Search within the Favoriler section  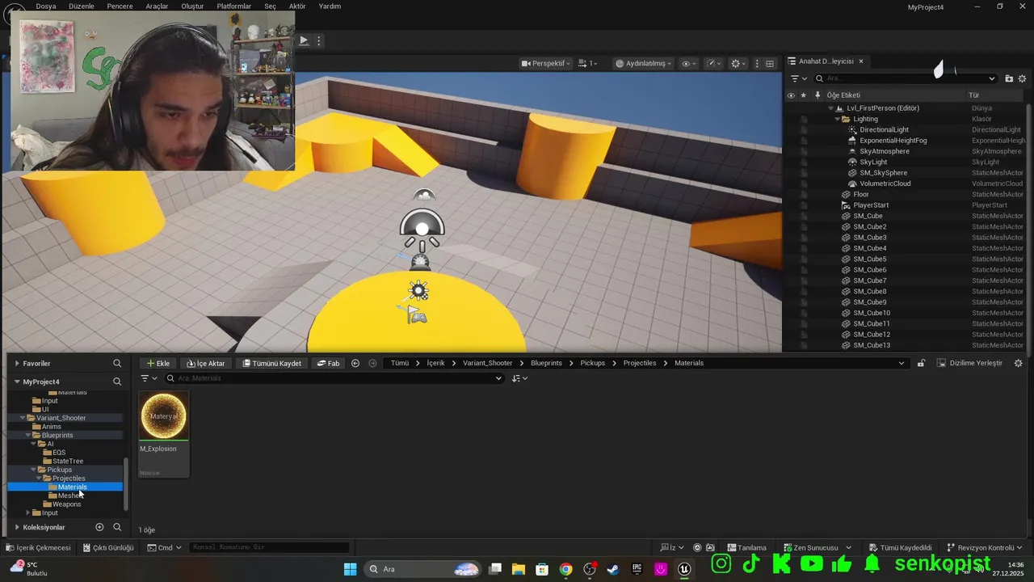pyautogui.click(x=117, y=364)
